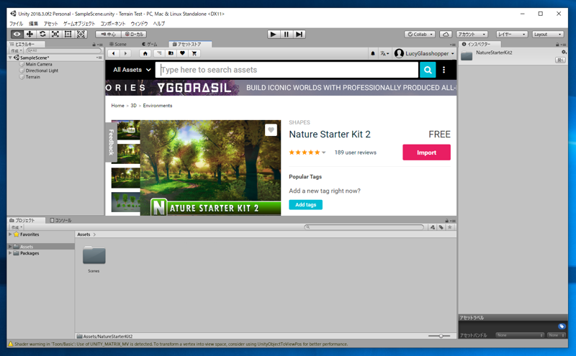Viewport: 576px width, 356px height.
Task: Select Terrain in hierarchy
Action: [32, 77]
